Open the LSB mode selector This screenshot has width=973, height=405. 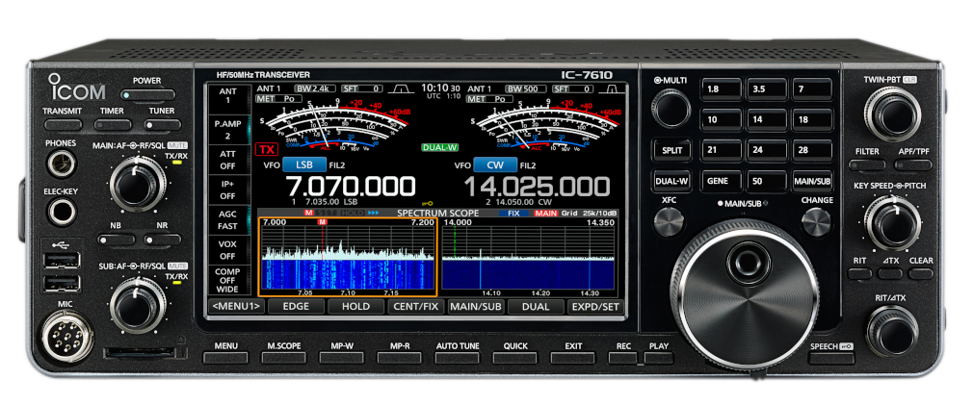pos(304,165)
